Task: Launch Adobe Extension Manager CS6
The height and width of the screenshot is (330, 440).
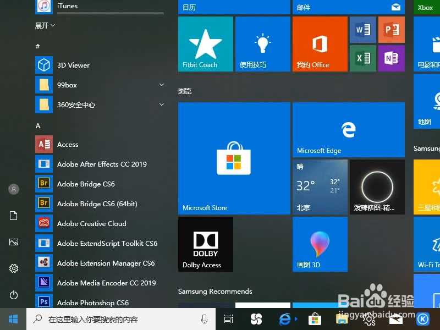Action: (100, 263)
